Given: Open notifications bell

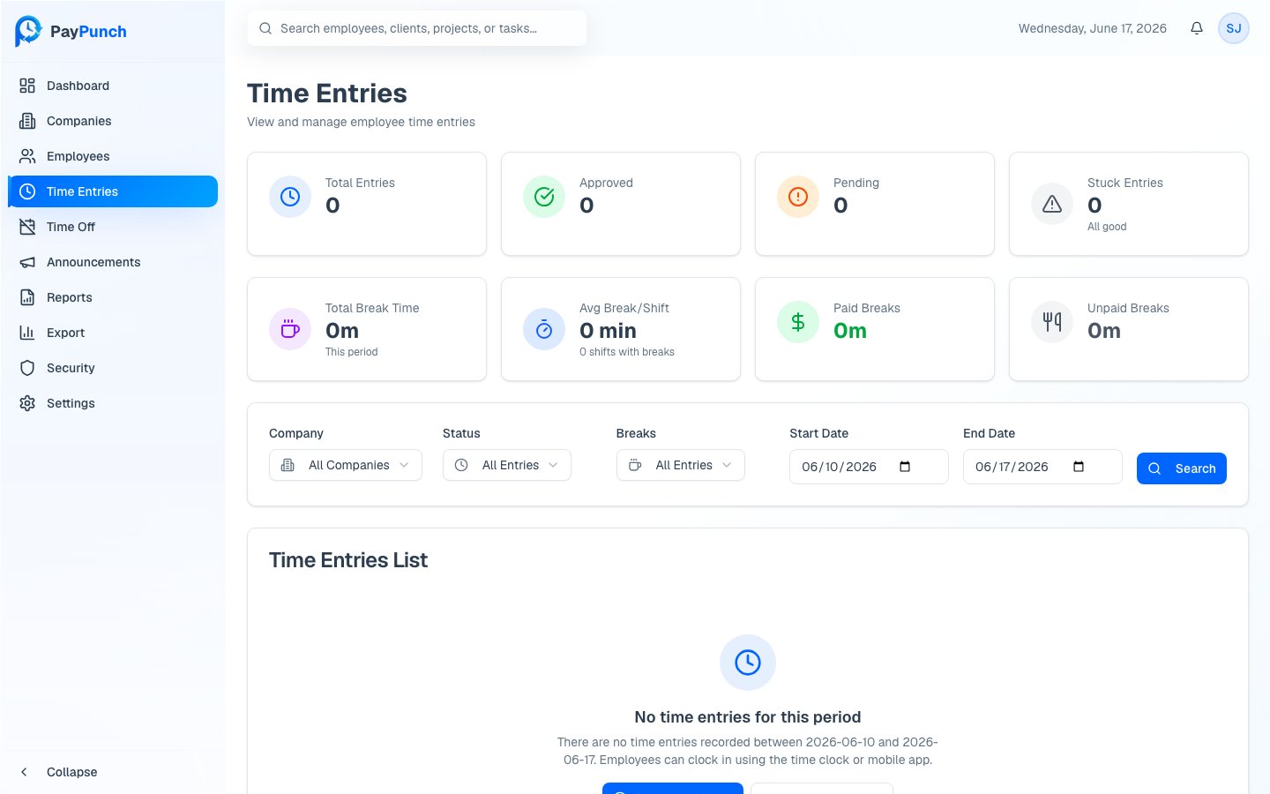Looking at the screenshot, I should coord(1197,28).
